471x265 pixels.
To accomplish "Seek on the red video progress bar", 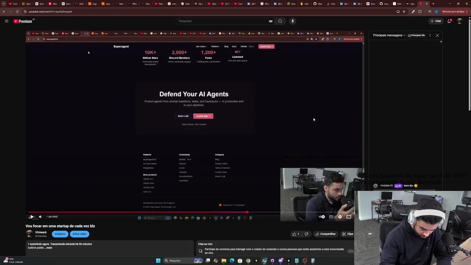I will click(x=137, y=212).
